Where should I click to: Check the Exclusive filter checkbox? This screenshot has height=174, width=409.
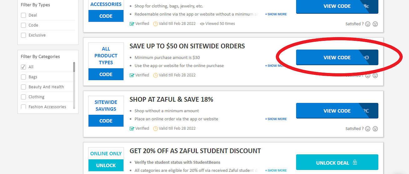23,35
